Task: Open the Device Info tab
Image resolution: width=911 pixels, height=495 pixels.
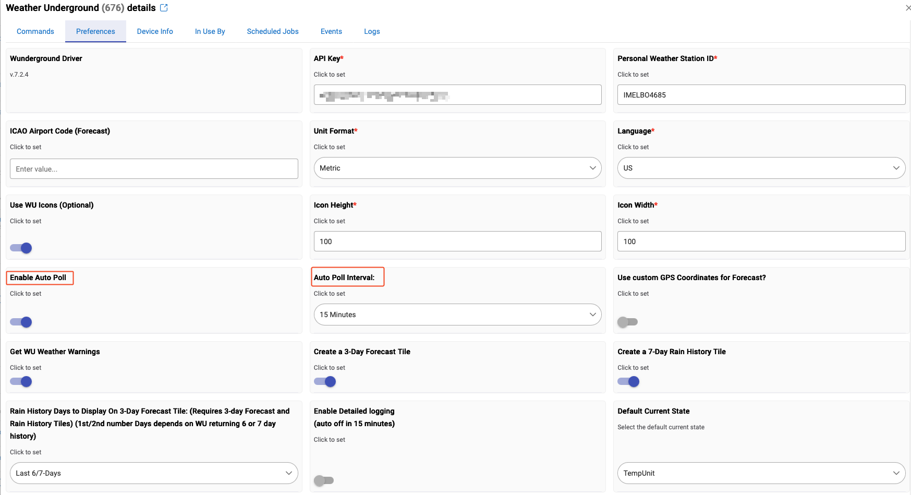Action: coord(155,31)
